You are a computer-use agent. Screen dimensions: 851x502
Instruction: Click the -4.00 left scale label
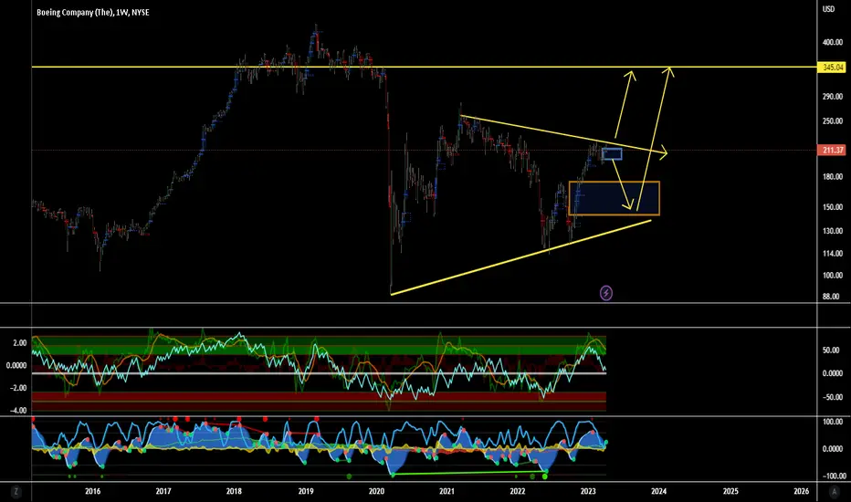[x=18, y=411]
